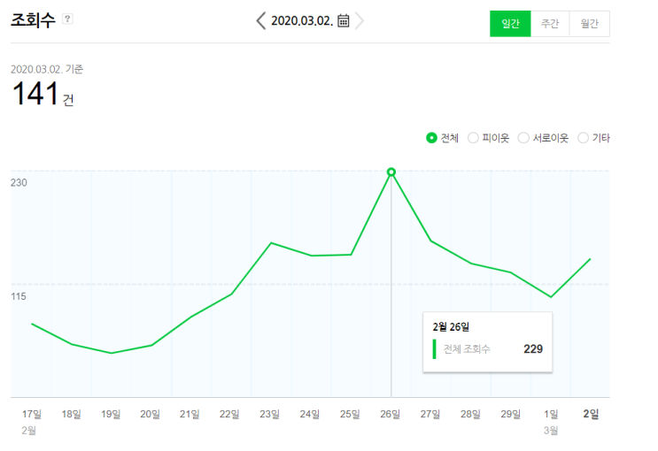The image size is (658, 451).
Task: Open the help question mark beside 조회수
Action: click(x=67, y=19)
